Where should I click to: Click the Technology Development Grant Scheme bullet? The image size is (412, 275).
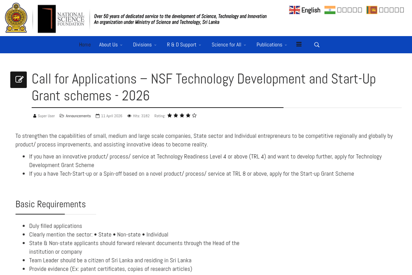coord(205,161)
